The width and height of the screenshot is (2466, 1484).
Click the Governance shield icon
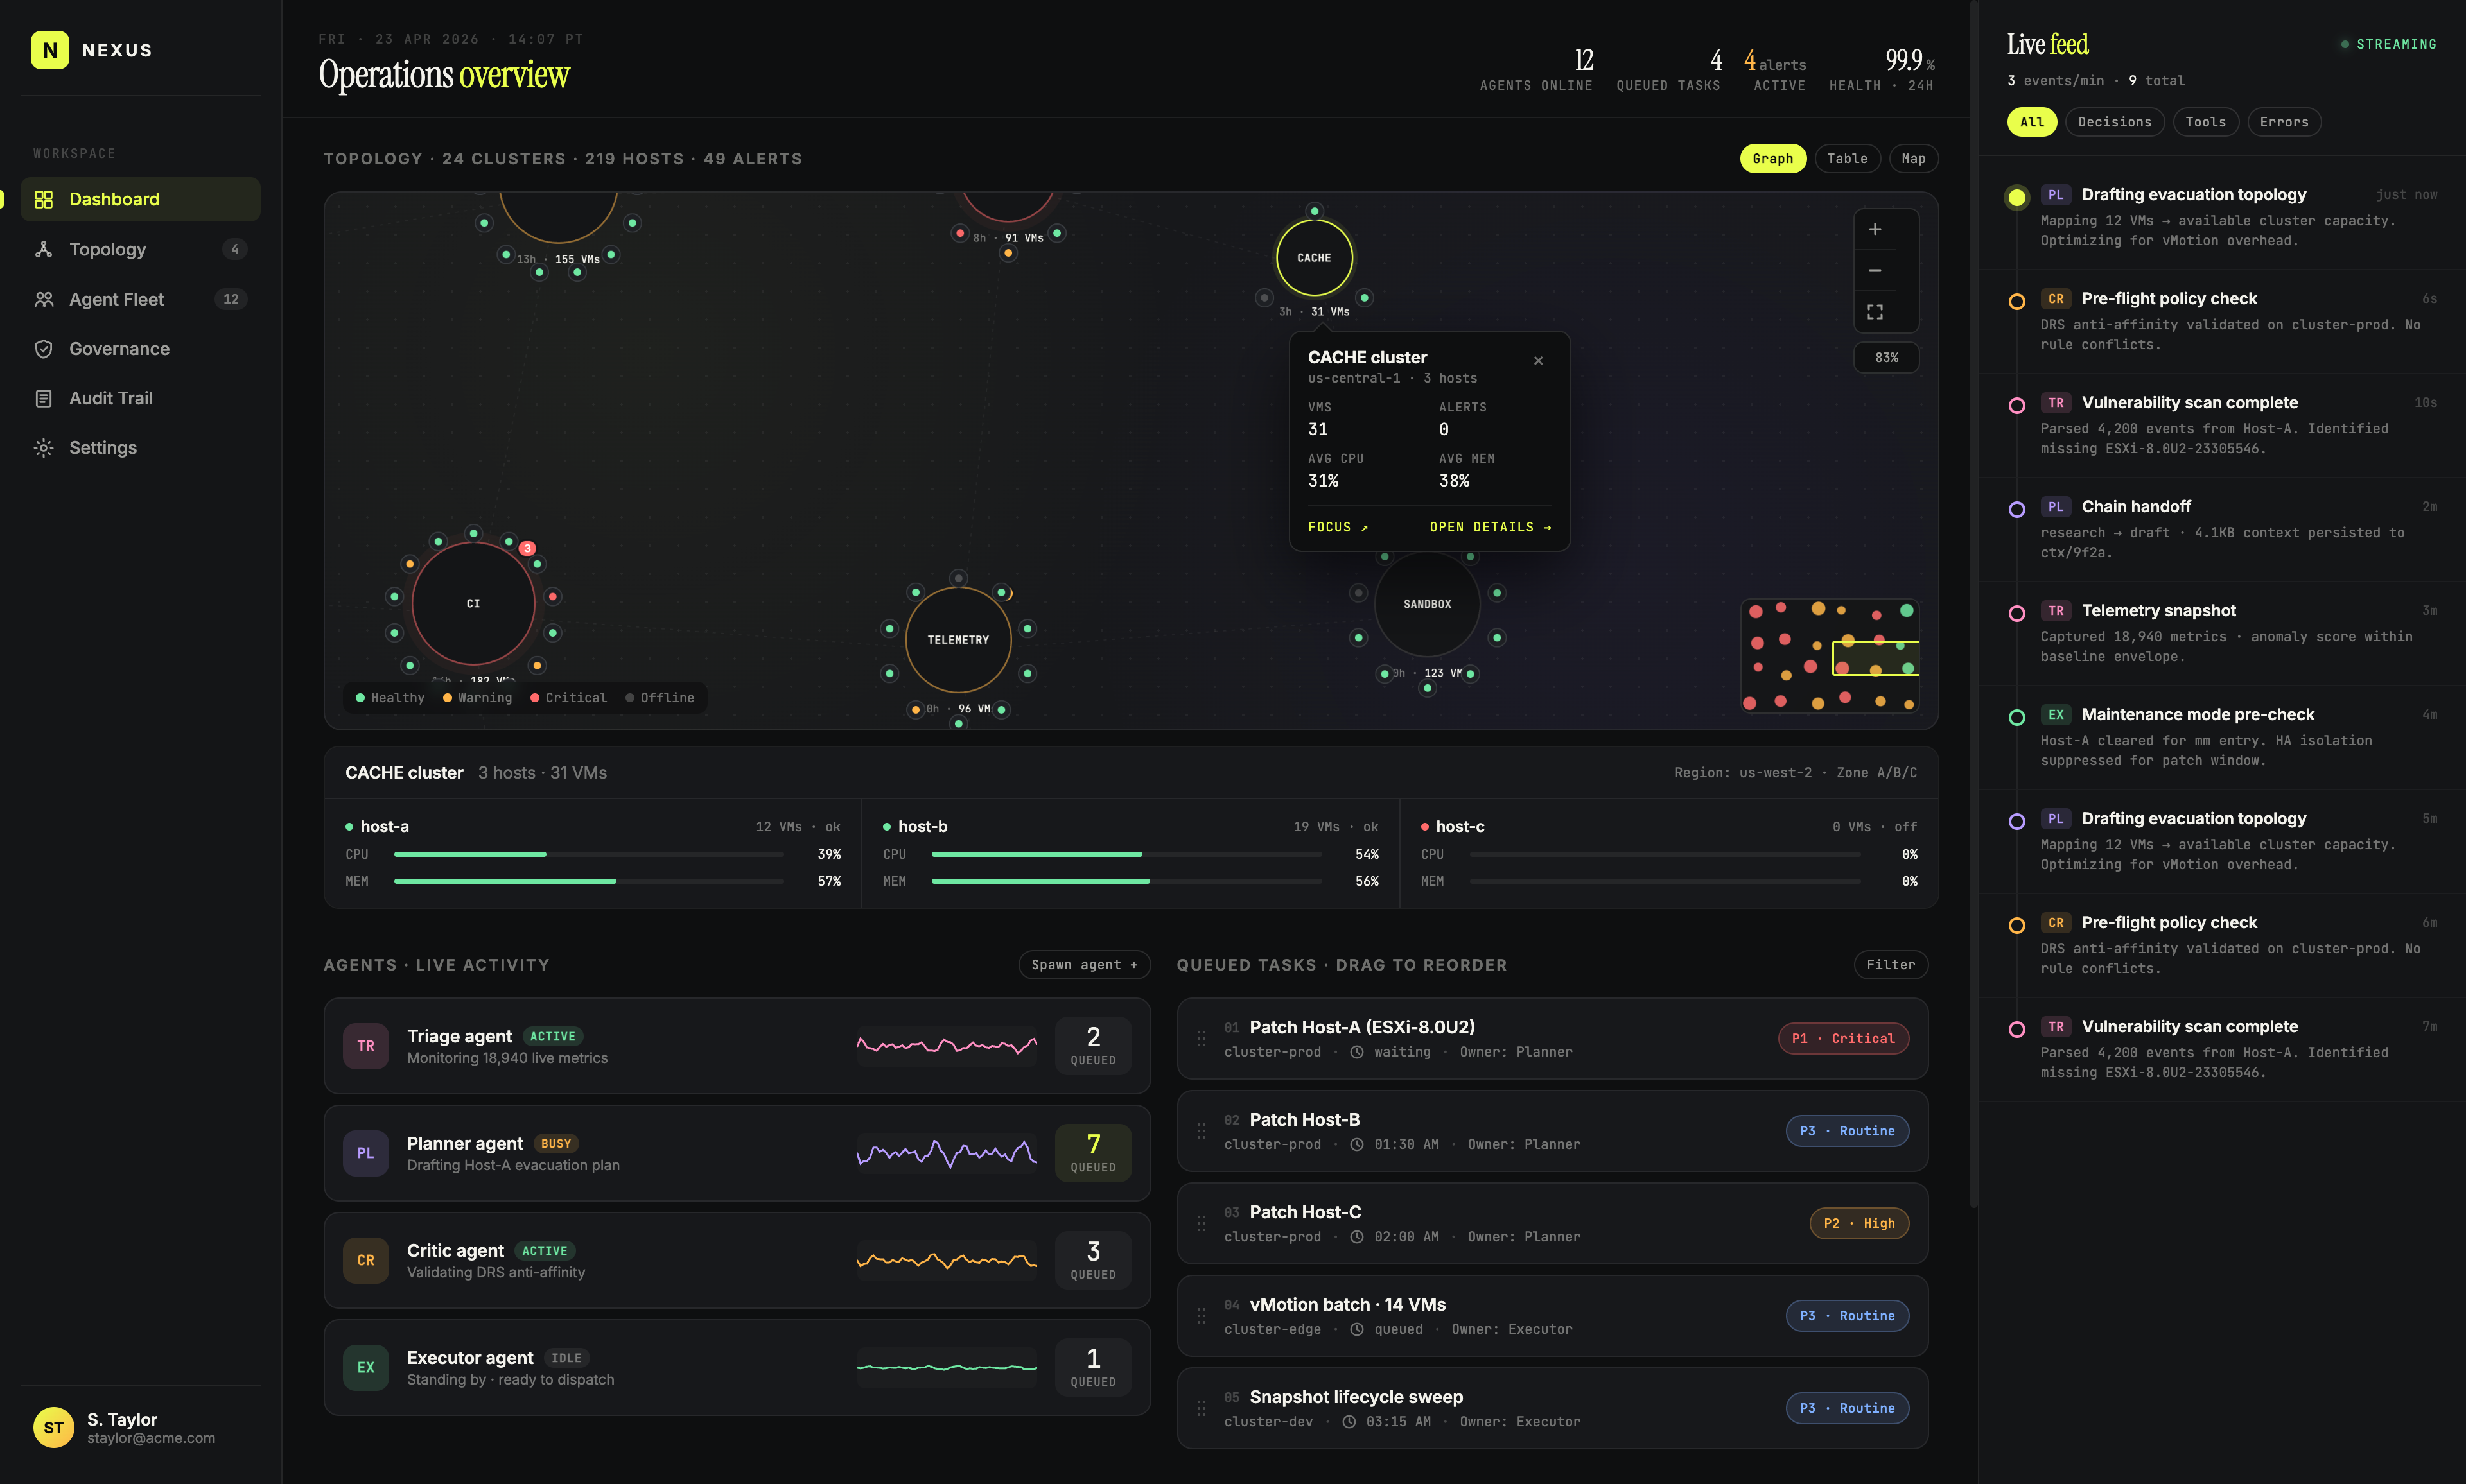tap(43, 349)
